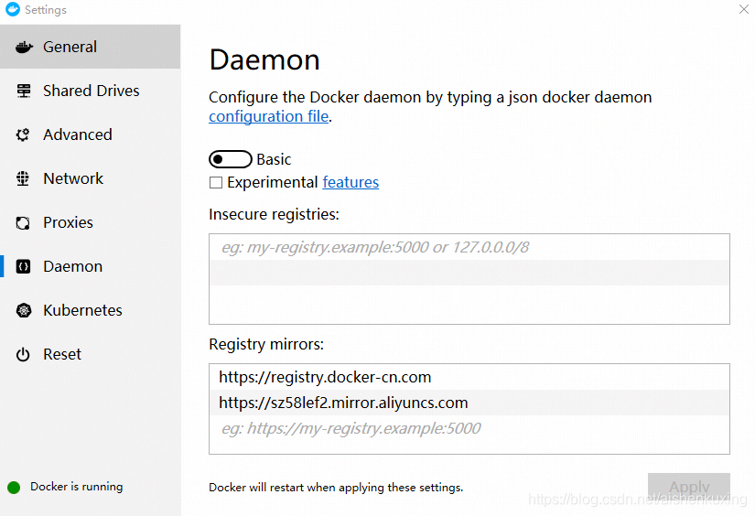Click the Proxies icon in sidebar
Image resolution: width=755 pixels, height=516 pixels.
coord(23,223)
